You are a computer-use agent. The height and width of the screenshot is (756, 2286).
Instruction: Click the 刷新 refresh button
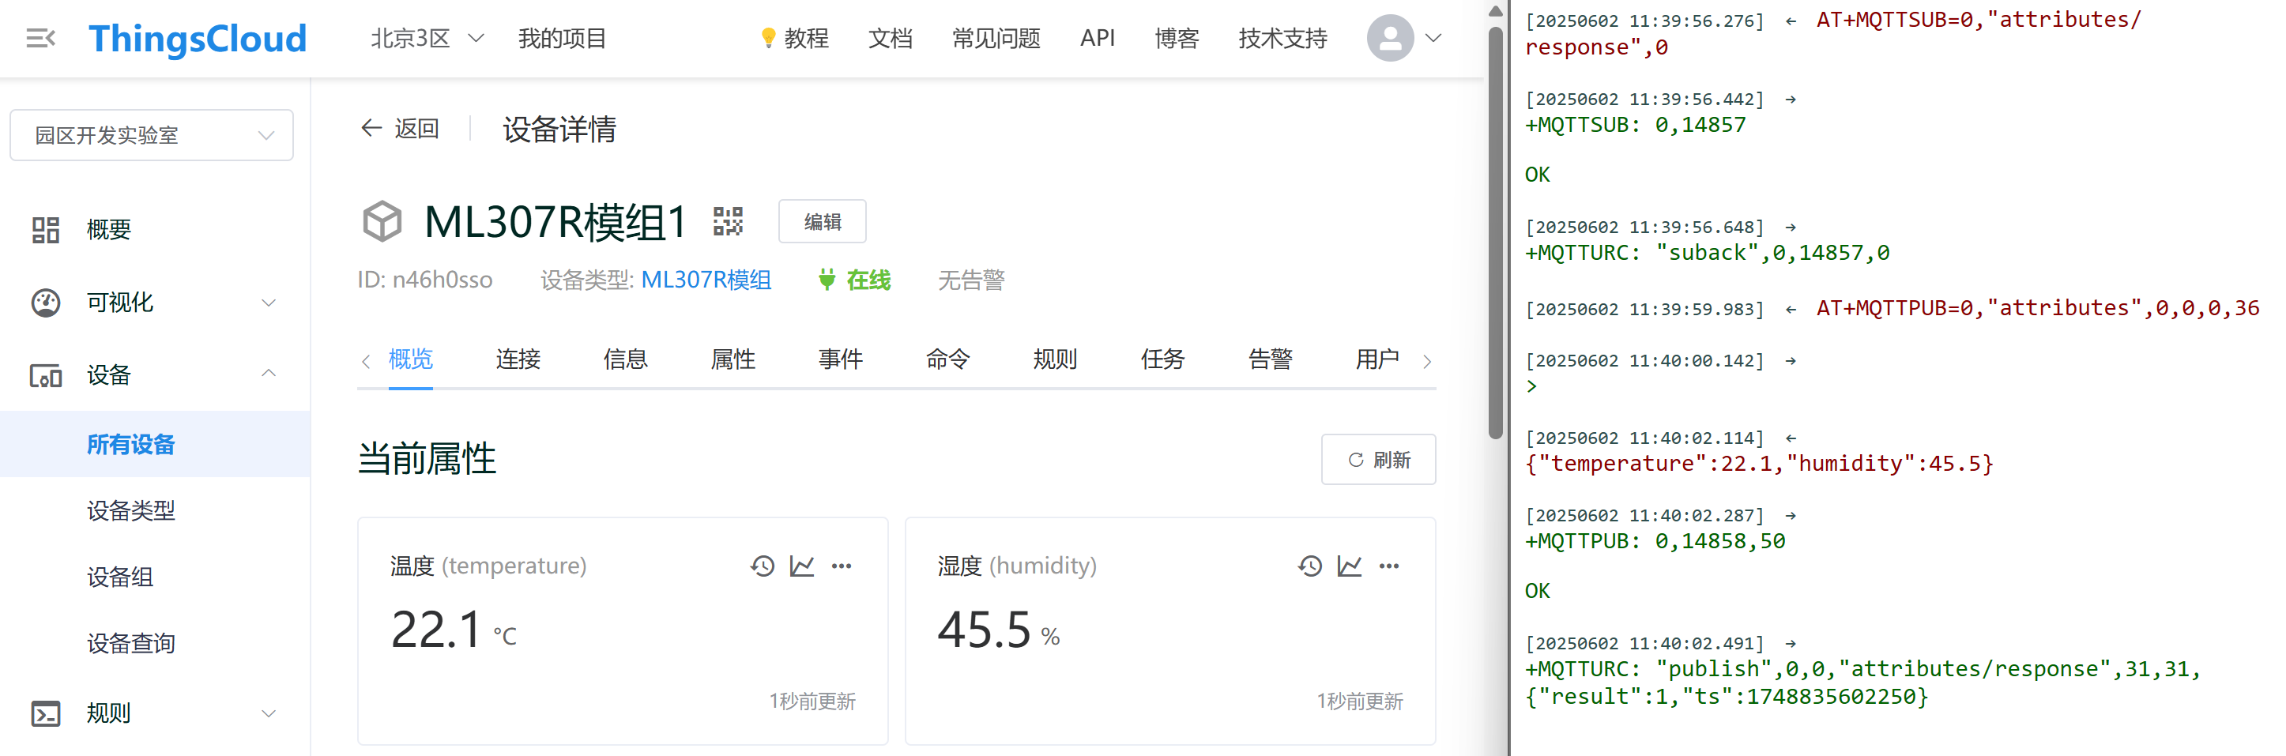click(x=1378, y=460)
